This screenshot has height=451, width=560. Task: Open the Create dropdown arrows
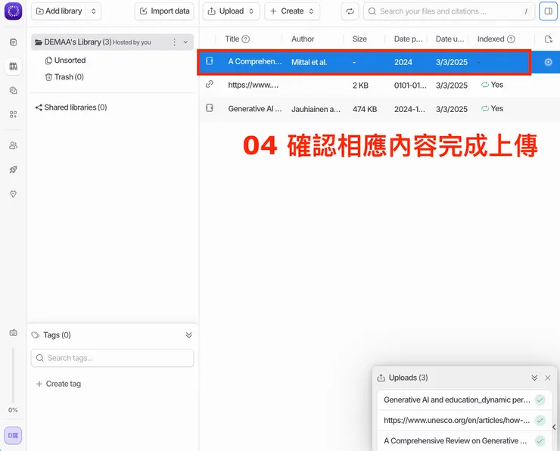coord(312,11)
